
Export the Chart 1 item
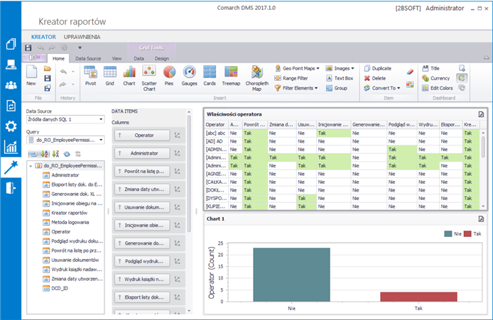481,219
